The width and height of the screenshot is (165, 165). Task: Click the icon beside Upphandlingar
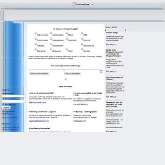click(x=51, y=39)
